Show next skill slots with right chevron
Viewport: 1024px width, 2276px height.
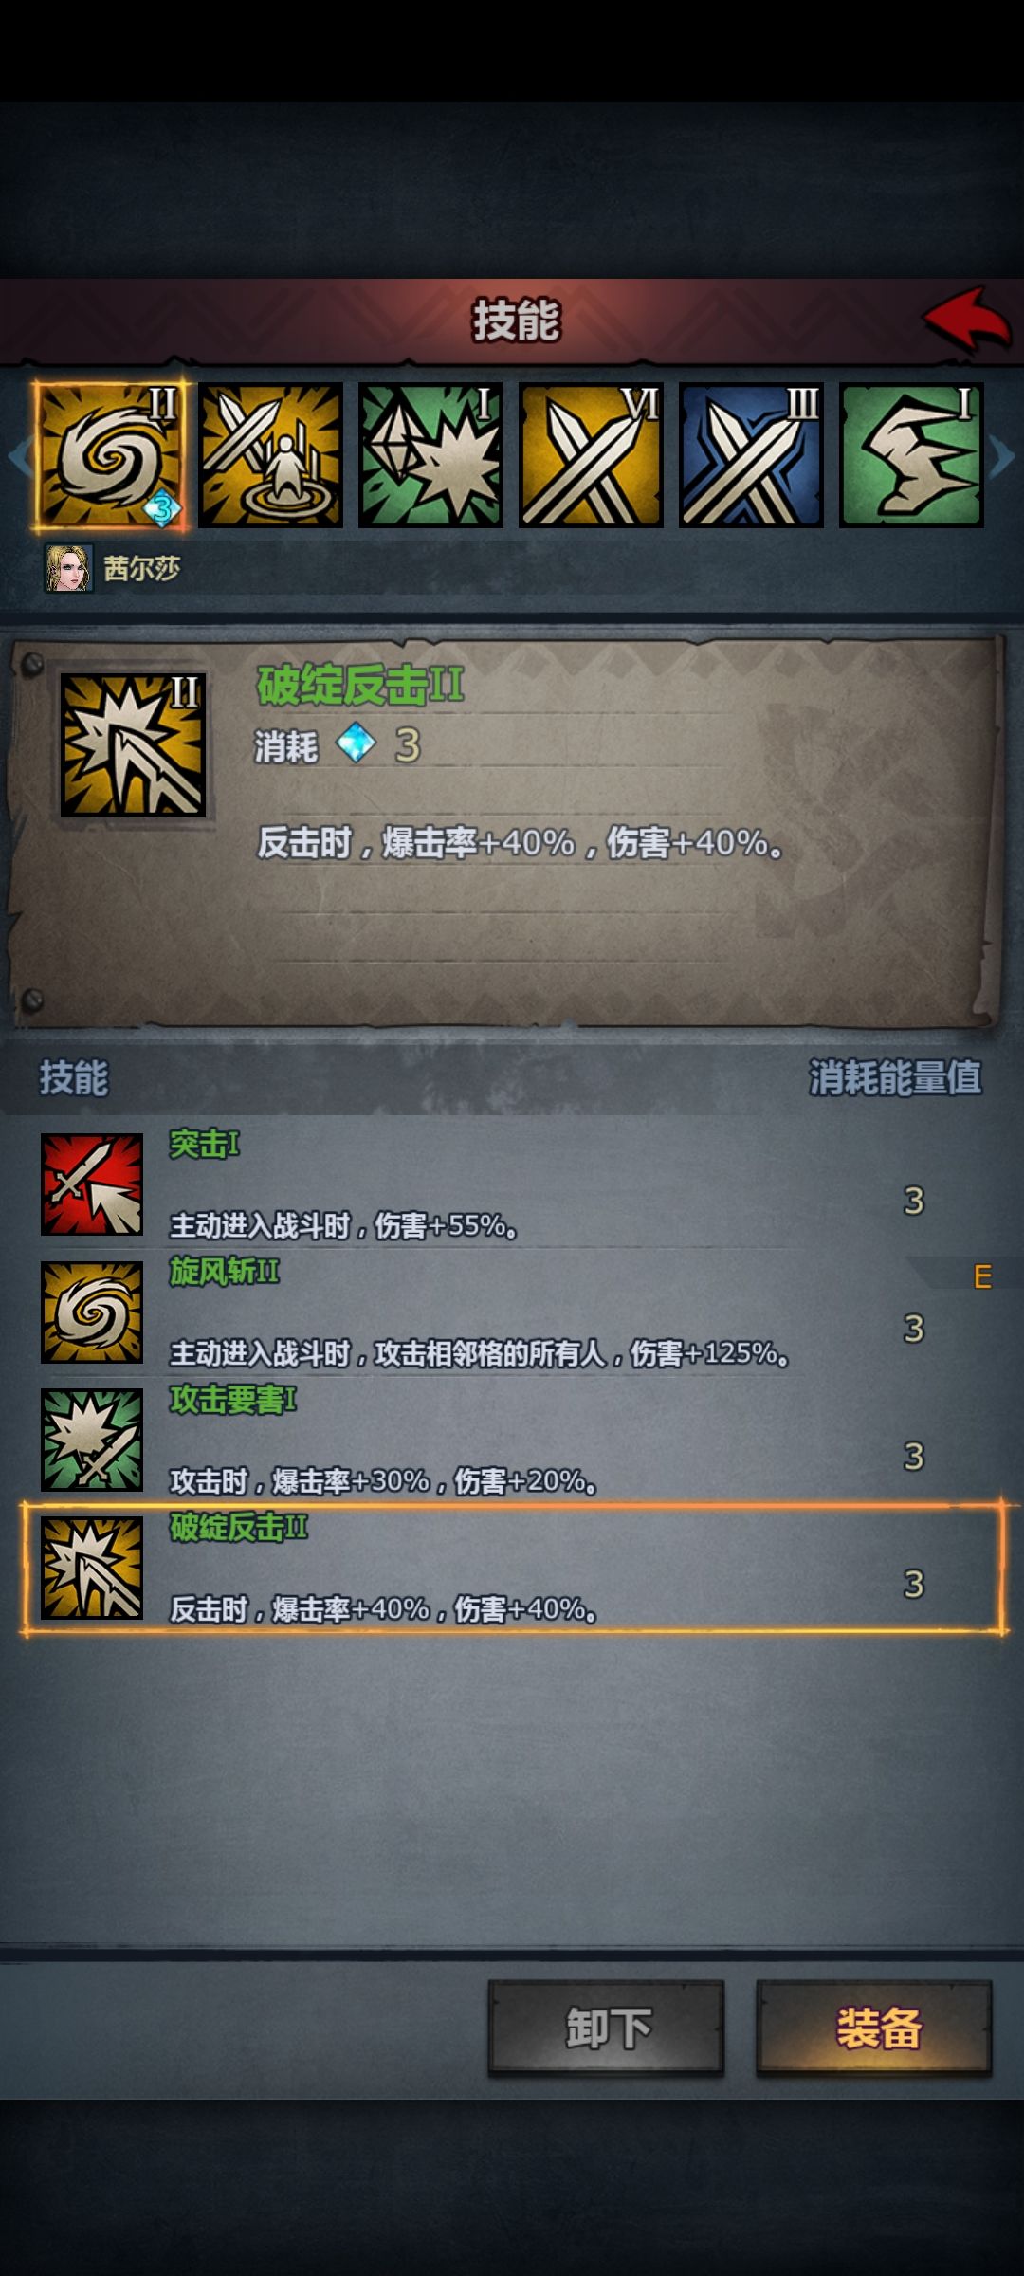click(x=1002, y=456)
